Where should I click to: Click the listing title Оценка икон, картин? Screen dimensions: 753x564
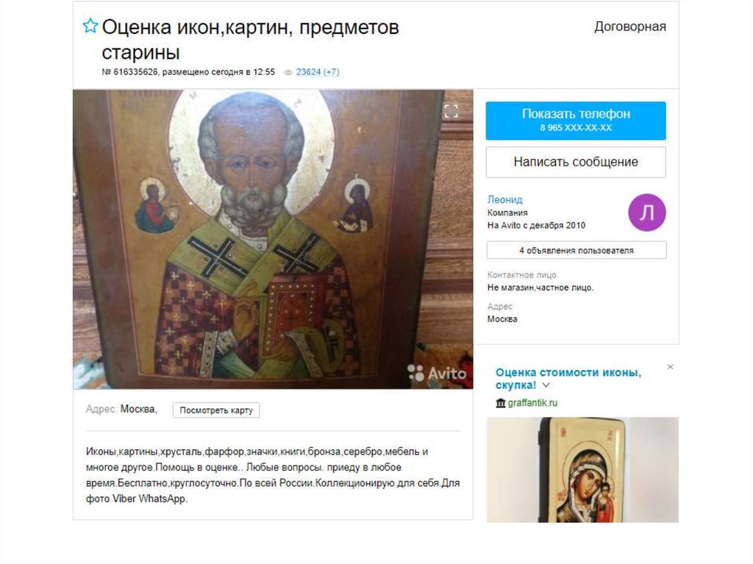click(250, 40)
